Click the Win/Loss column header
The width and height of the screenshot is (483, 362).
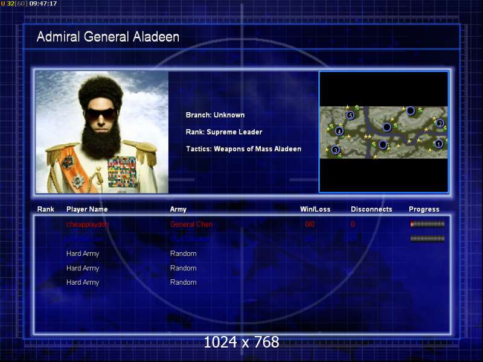tap(315, 209)
